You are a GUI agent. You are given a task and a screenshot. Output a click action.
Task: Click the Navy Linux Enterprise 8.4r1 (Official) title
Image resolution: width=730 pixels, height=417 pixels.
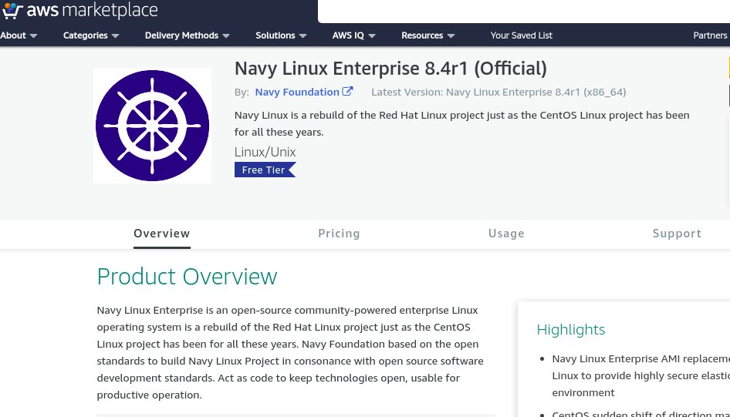[390, 69]
